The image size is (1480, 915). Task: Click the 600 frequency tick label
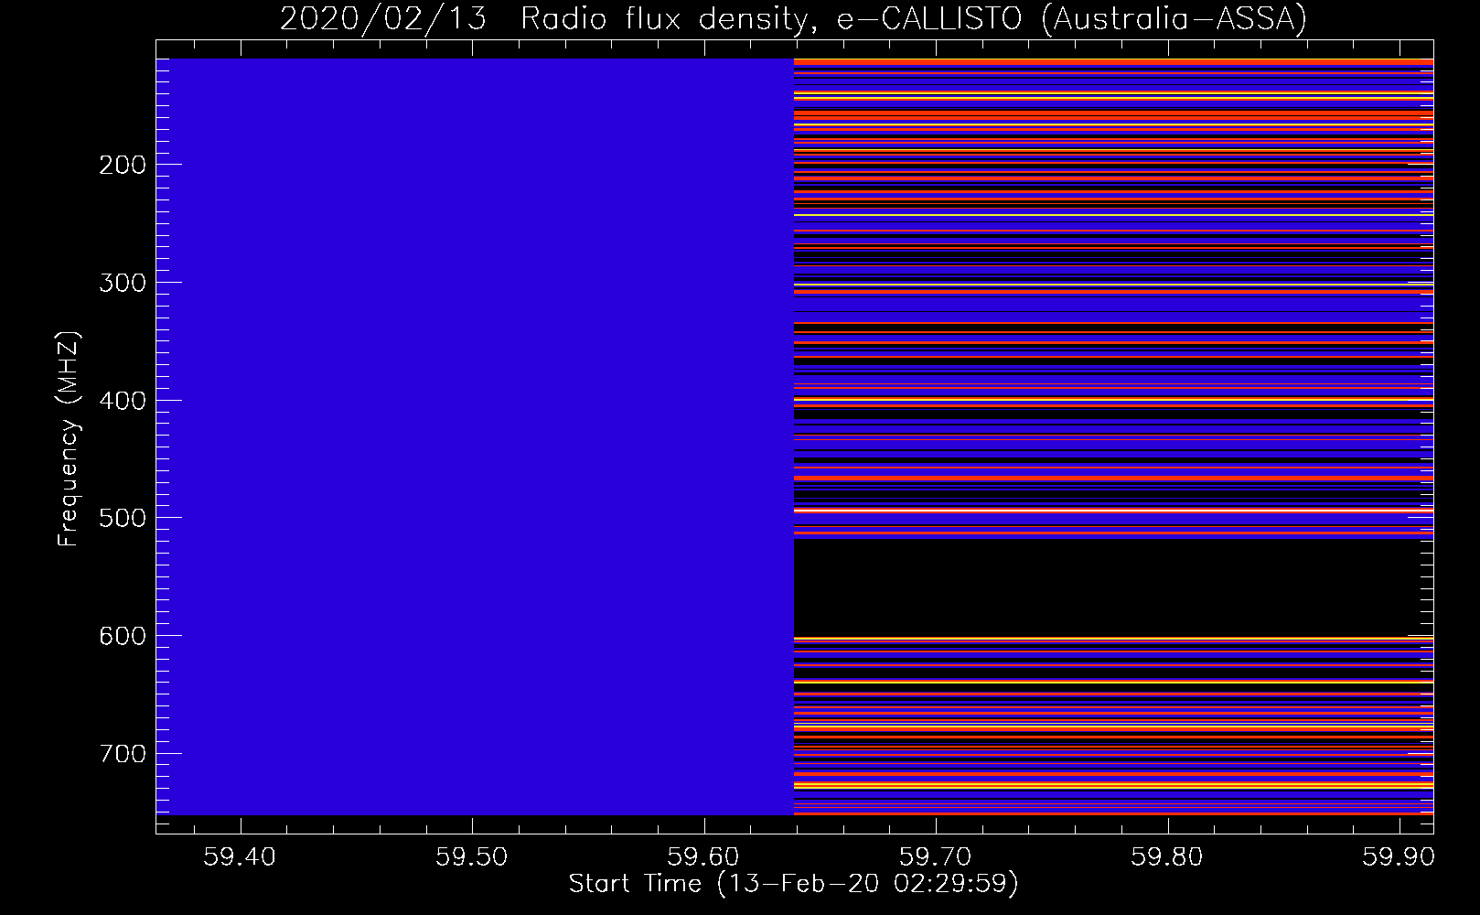(x=123, y=636)
